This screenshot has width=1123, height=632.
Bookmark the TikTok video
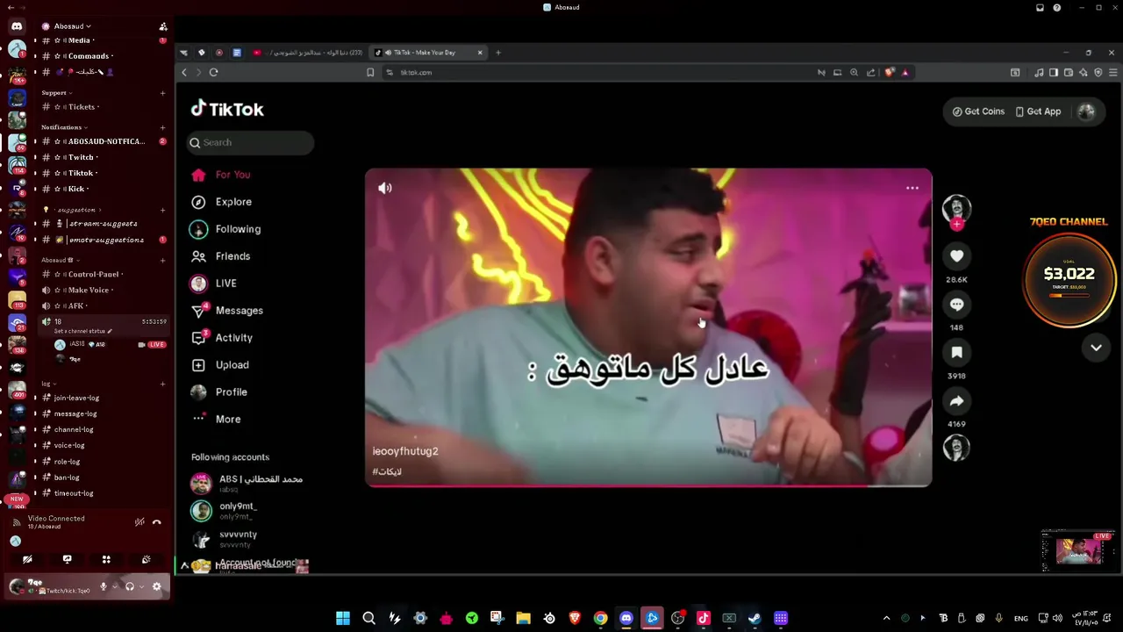[956, 352]
